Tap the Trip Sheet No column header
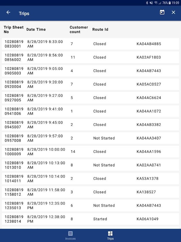181x242 pixels. tap(14, 29)
